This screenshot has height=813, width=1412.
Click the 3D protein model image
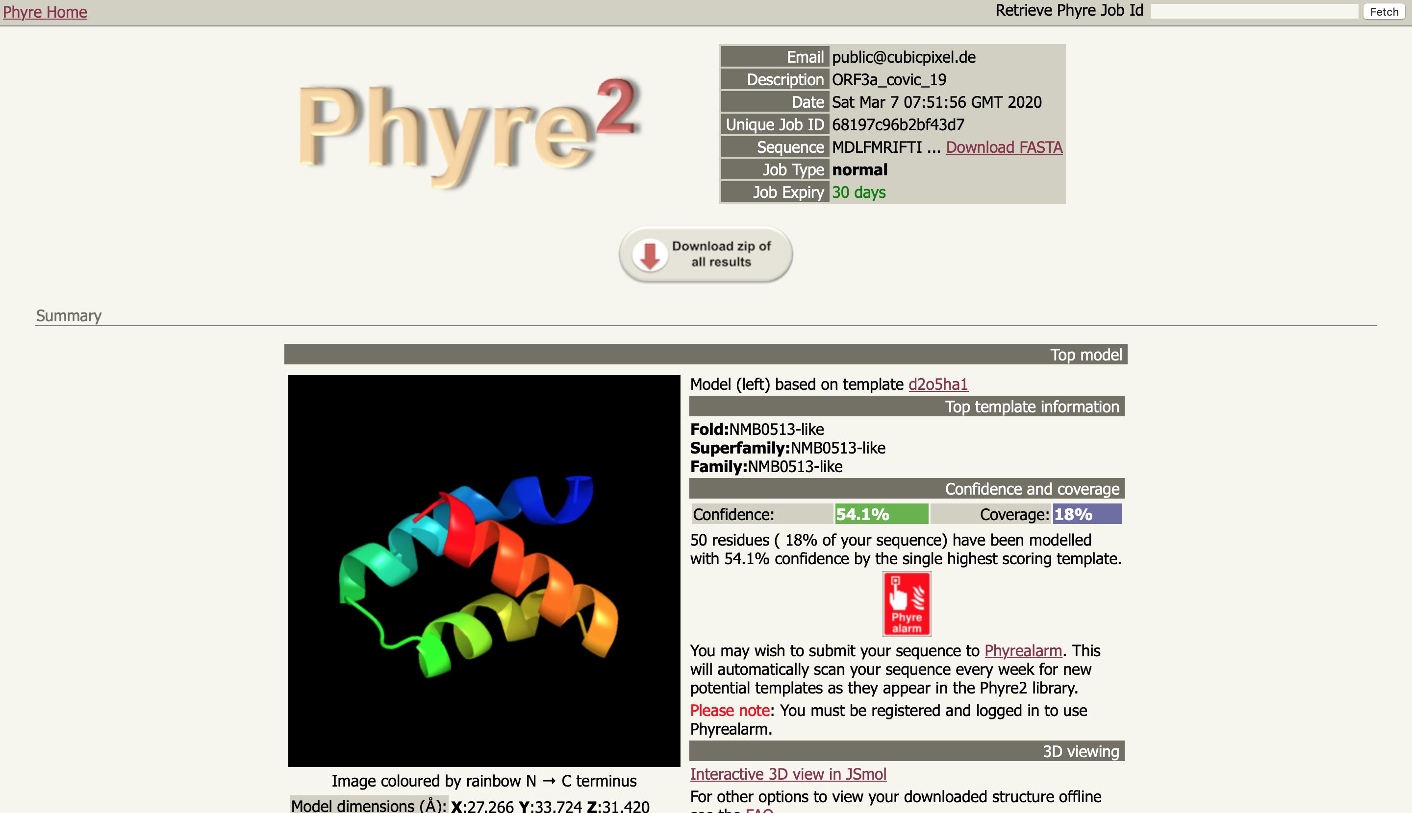pos(483,570)
